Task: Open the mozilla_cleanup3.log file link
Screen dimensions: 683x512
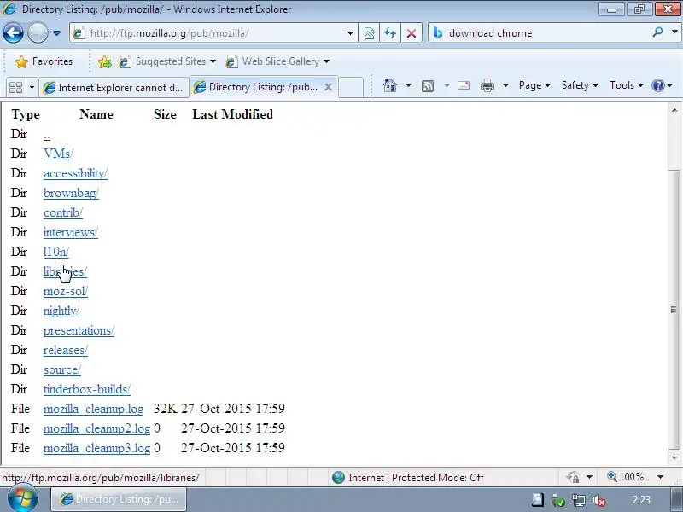Action: 96,448
